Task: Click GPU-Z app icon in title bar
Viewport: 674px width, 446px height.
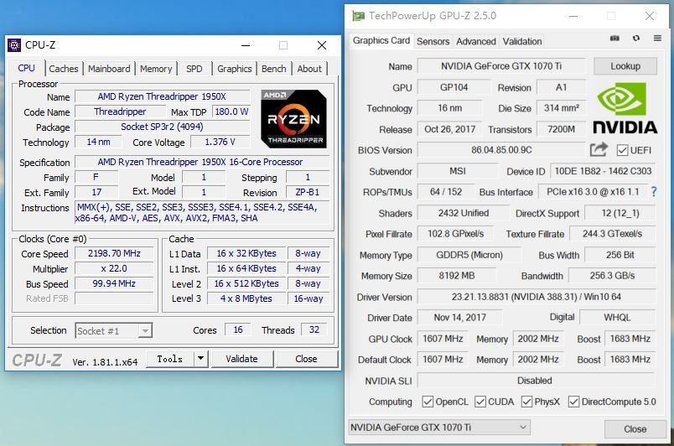Action: (358, 16)
